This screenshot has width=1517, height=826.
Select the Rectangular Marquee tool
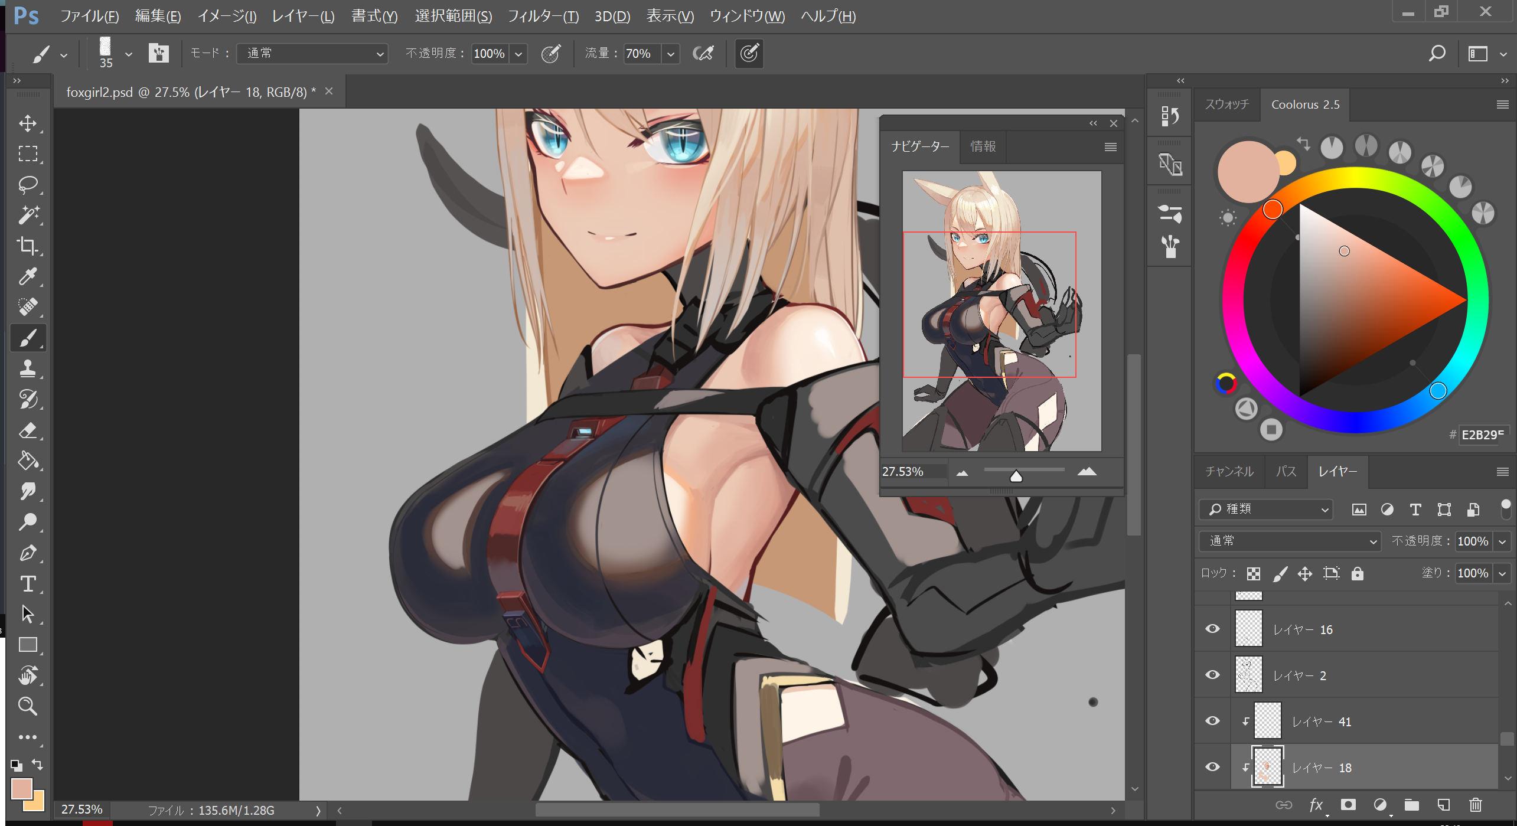[x=28, y=154]
